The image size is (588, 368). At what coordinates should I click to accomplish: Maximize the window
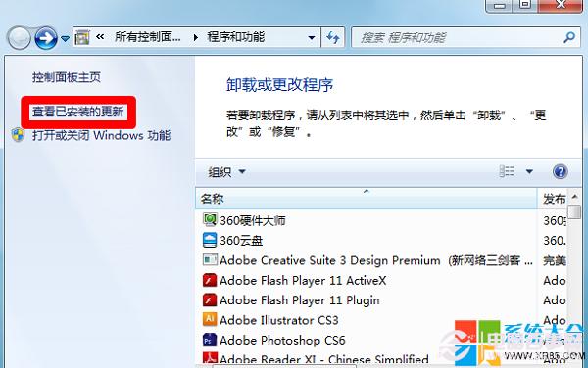click(x=525, y=5)
